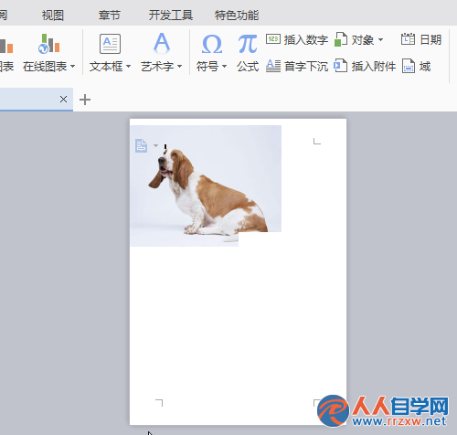Open the 章节 ribbon tab
Image resolution: width=457 pixels, height=435 pixels.
point(110,16)
